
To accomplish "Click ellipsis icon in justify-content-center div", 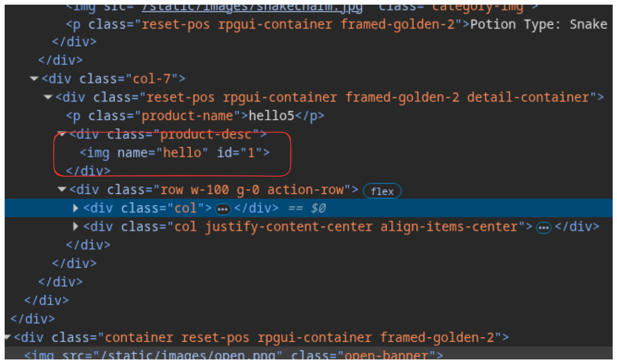I will (x=544, y=228).
